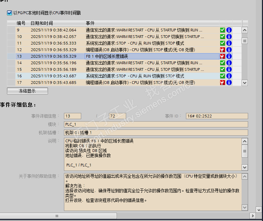Open the blue info icon in row 14

coord(229,63)
